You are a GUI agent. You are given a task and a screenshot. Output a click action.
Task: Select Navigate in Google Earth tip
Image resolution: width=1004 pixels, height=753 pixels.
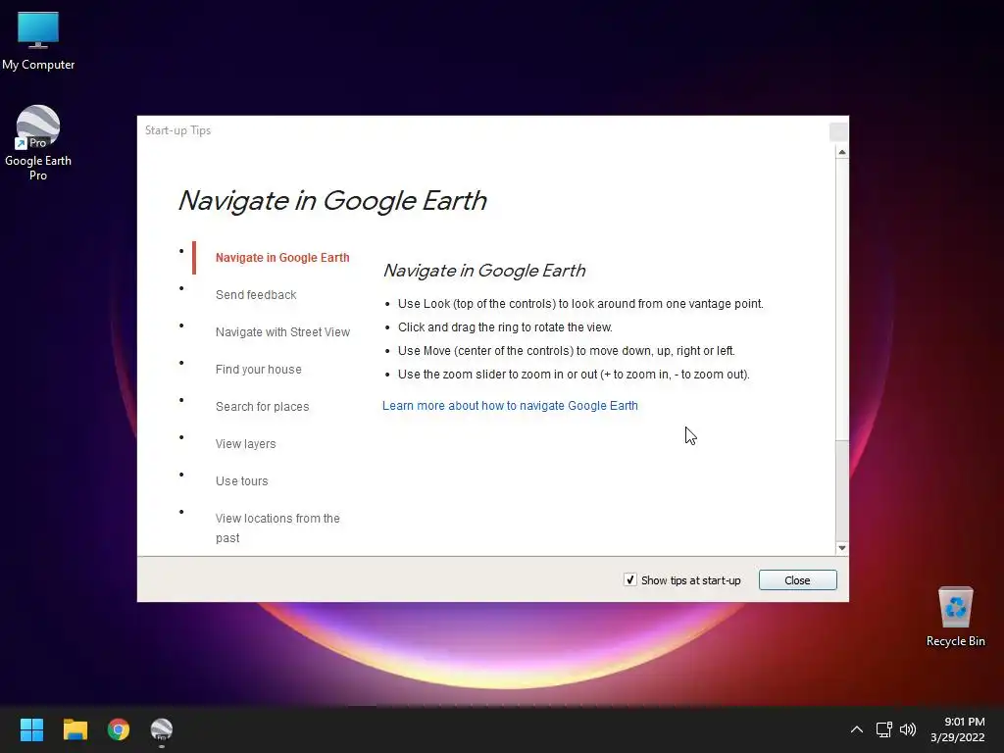pyautogui.click(x=282, y=258)
